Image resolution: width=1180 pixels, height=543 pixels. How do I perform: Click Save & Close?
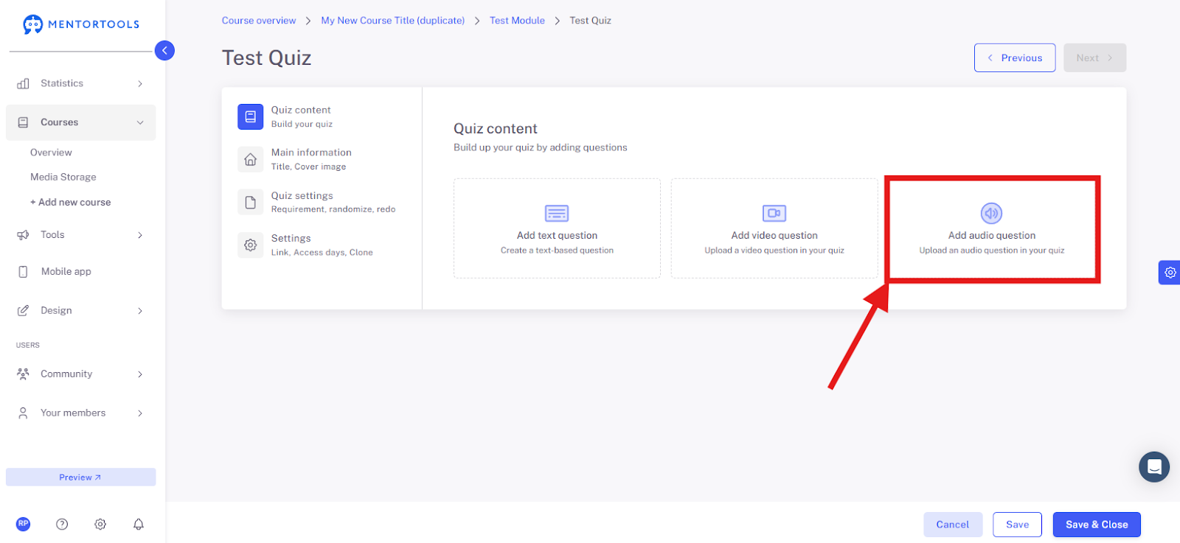coord(1097,525)
